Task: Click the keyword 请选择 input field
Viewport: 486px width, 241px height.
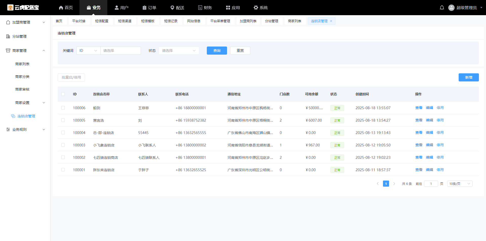Action: [x=121, y=51]
